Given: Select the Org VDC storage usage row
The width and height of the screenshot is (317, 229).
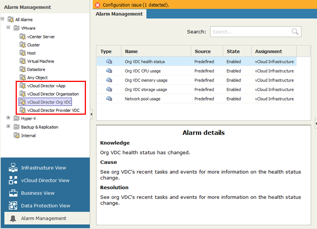Looking at the screenshot, I should [197, 89].
